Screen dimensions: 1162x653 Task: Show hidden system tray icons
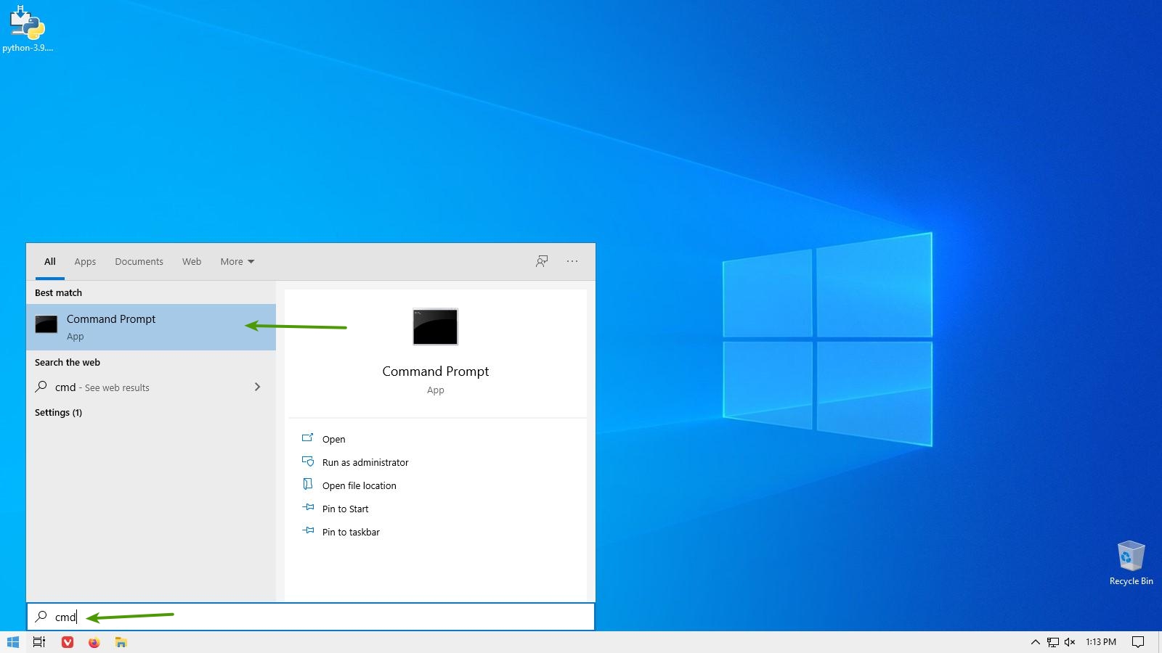coord(1036,642)
